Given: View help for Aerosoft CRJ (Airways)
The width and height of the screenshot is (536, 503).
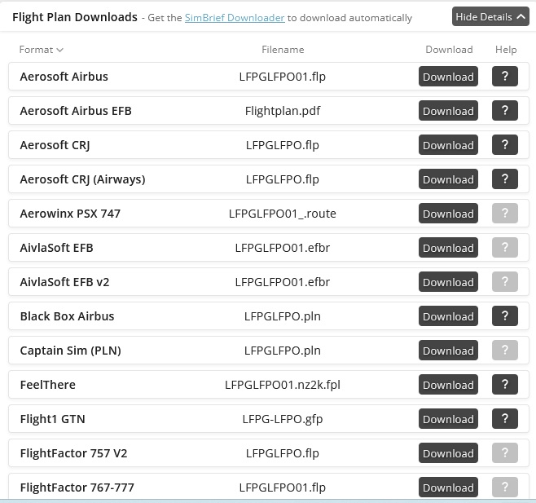Looking at the screenshot, I should pyautogui.click(x=505, y=179).
